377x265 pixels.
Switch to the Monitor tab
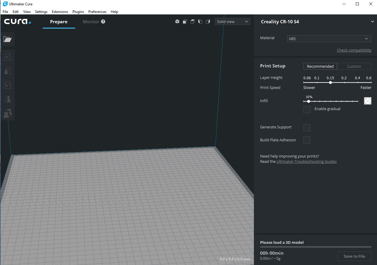click(91, 21)
